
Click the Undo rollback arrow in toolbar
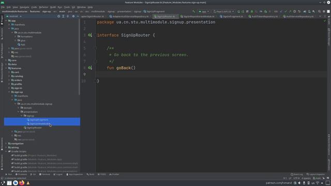click(299, 11)
